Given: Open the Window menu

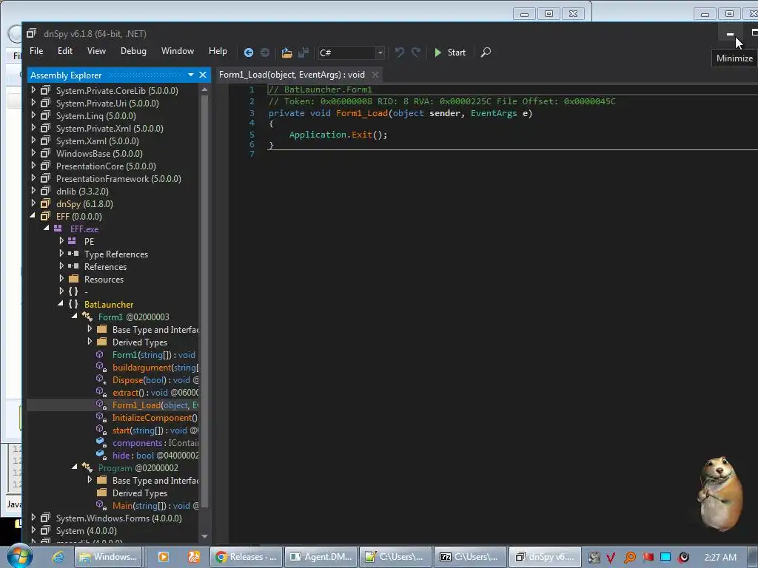Looking at the screenshot, I should tap(178, 51).
